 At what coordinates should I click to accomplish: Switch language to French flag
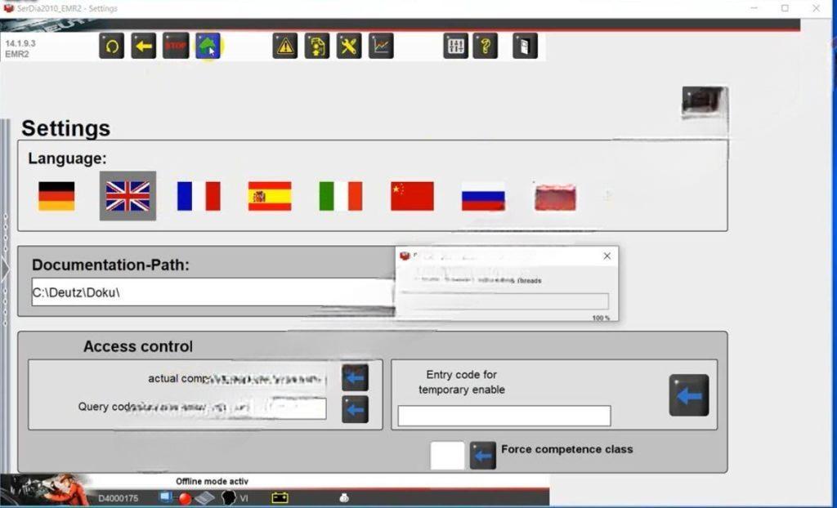[197, 195]
